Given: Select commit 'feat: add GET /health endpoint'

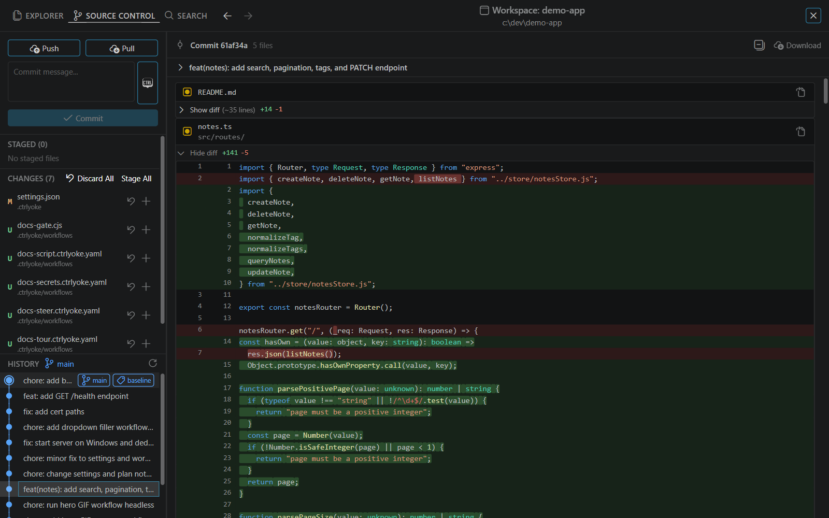Looking at the screenshot, I should pos(76,396).
